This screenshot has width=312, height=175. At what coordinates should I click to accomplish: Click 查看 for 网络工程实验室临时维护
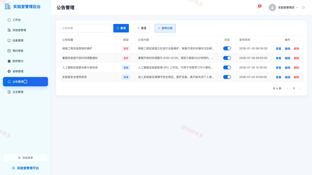pos(278,49)
